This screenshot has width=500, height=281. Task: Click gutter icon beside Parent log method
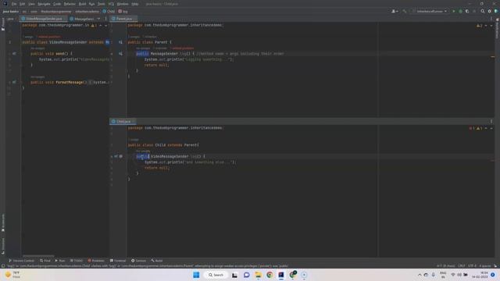point(120,54)
